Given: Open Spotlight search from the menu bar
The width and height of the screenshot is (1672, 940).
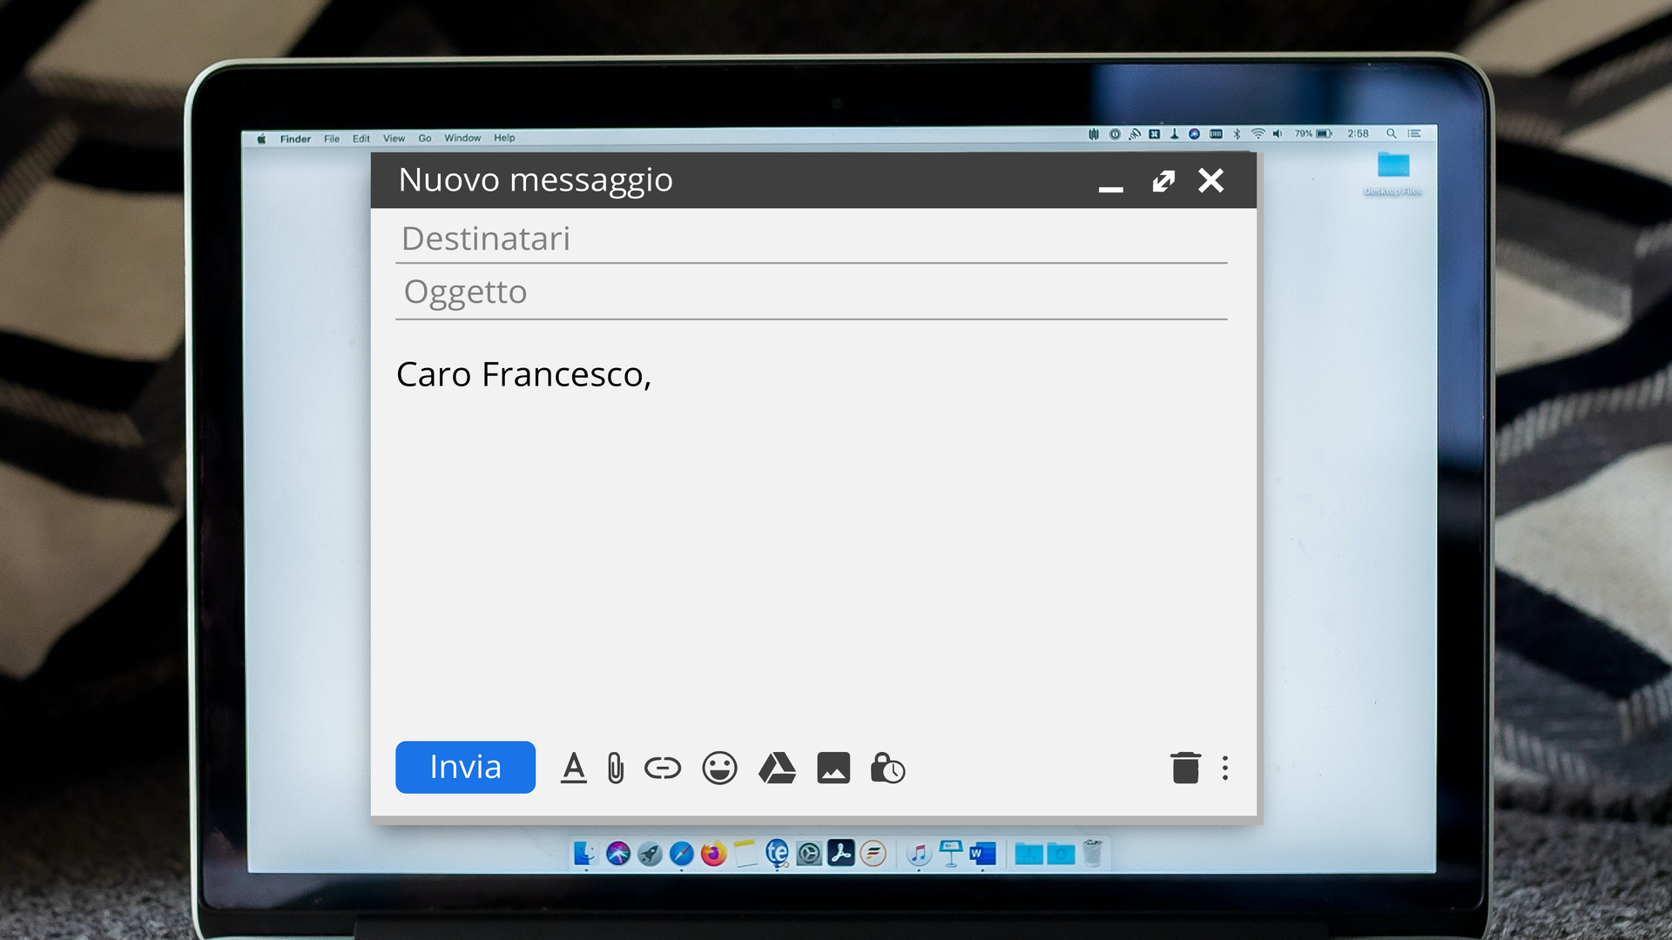Looking at the screenshot, I should pos(1392,133).
